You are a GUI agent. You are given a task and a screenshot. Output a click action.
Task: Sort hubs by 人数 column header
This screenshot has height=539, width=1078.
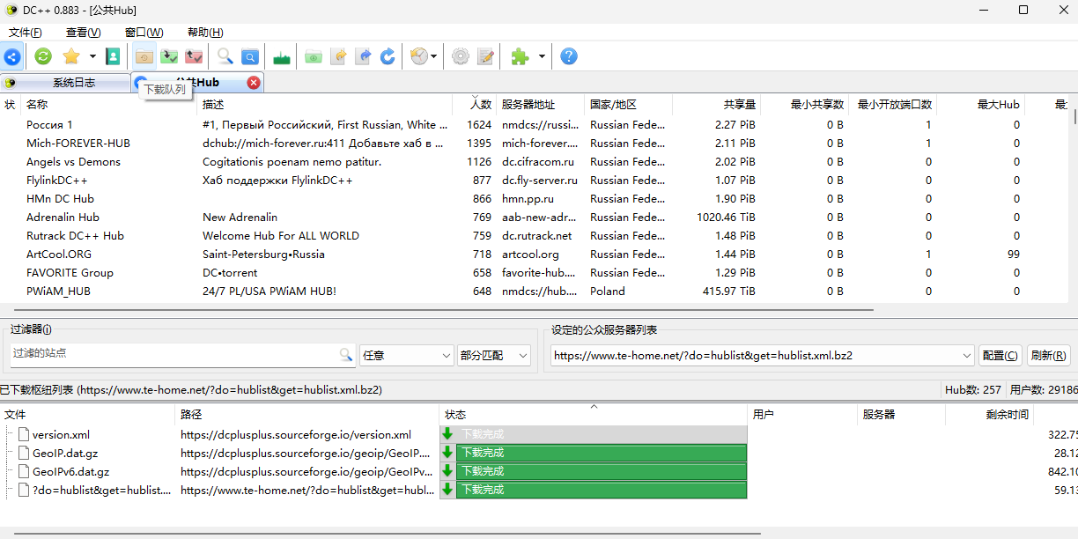coord(474,104)
